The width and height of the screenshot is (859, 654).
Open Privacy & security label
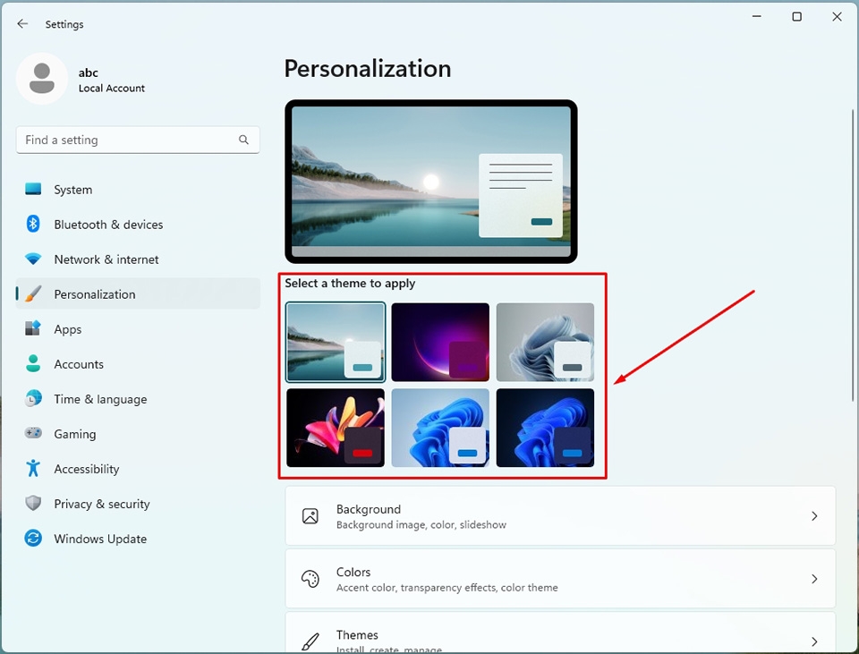click(102, 504)
